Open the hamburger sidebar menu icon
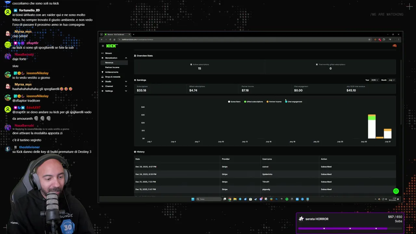416x234 pixels. point(103,46)
